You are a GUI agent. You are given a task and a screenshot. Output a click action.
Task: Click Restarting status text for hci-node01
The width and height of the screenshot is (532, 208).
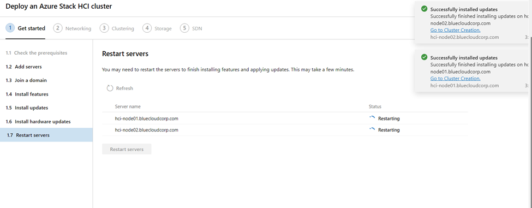pos(389,119)
